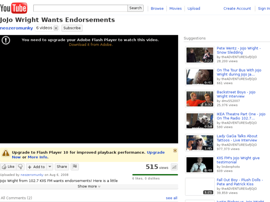
Task: Click see all comments link
Action: [x=172, y=198]
